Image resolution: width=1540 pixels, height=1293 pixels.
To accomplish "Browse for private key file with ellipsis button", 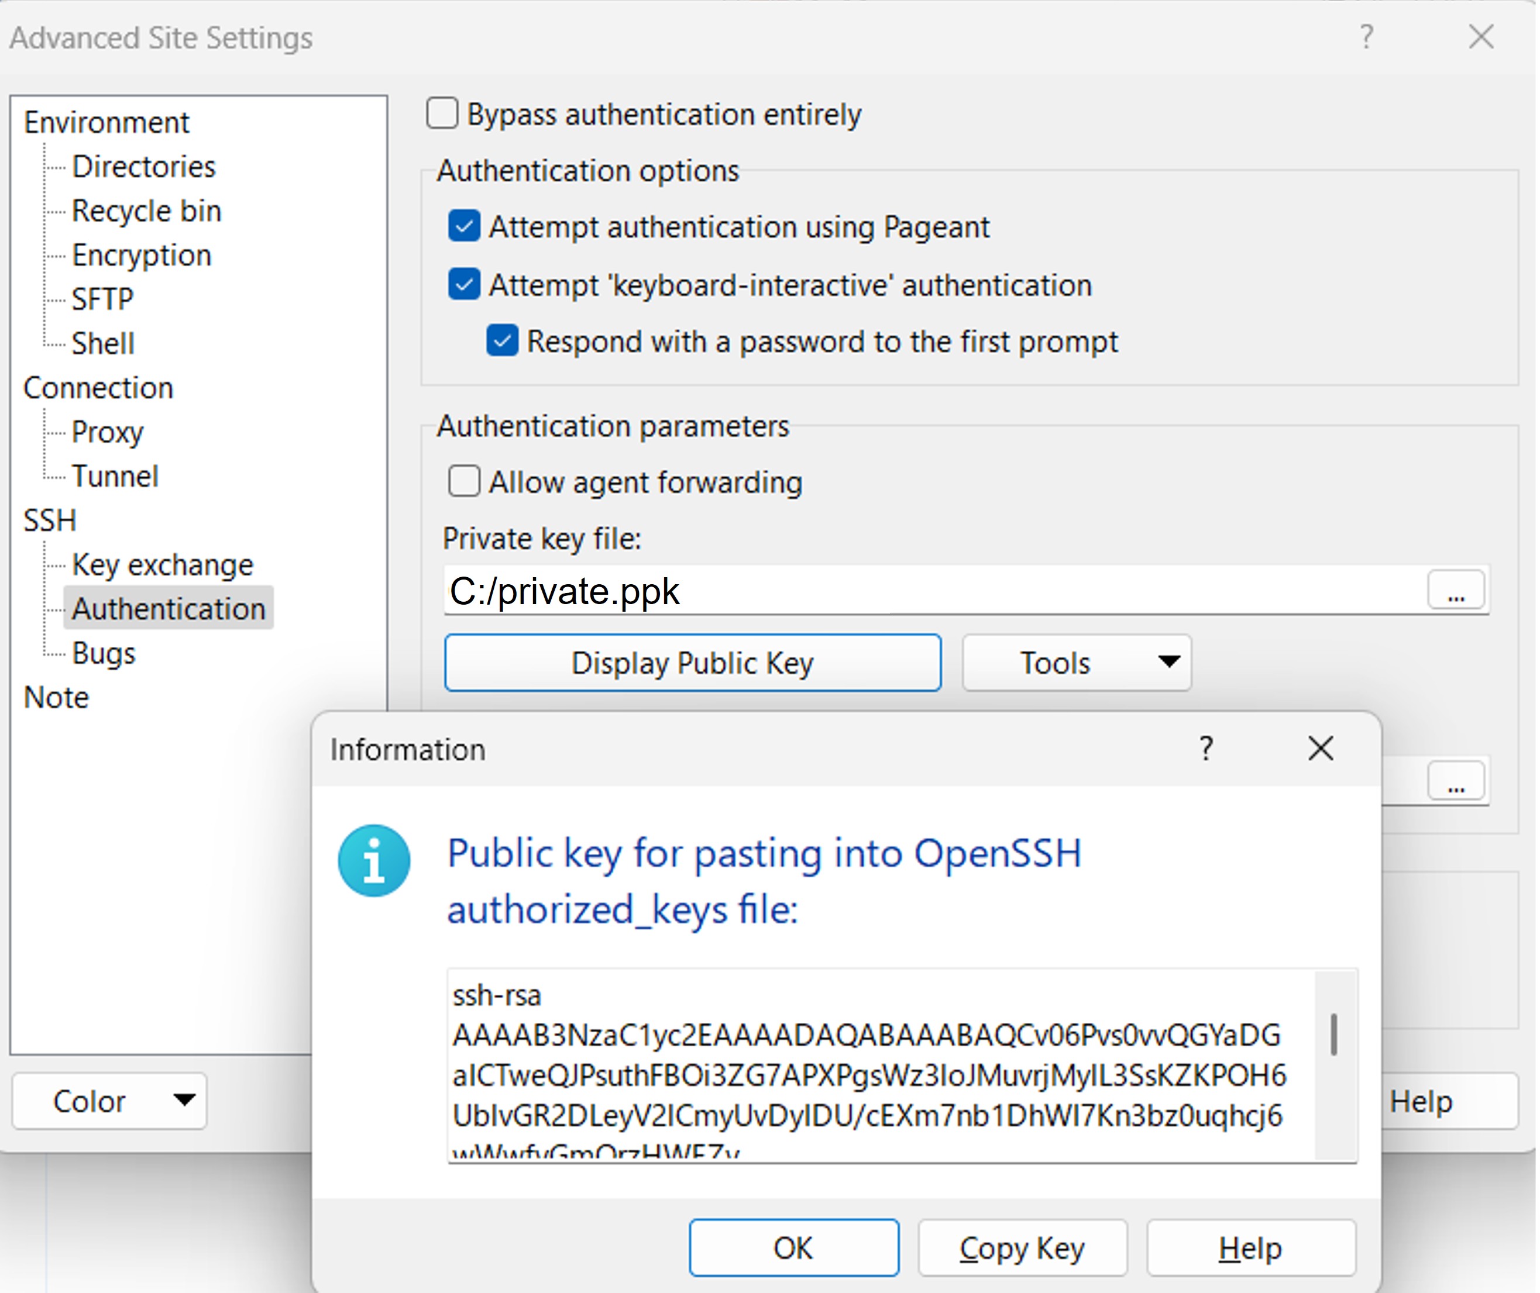I will tap(1456, 591).
